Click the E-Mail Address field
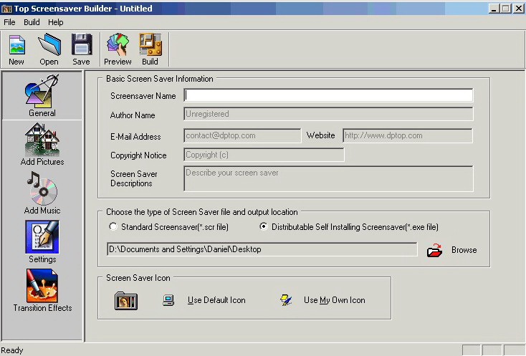Viewport: 526px width, 356px height. (x=242, y=136)
